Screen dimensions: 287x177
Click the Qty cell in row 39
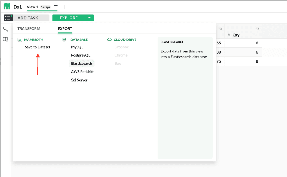click(x=243, y=52)
